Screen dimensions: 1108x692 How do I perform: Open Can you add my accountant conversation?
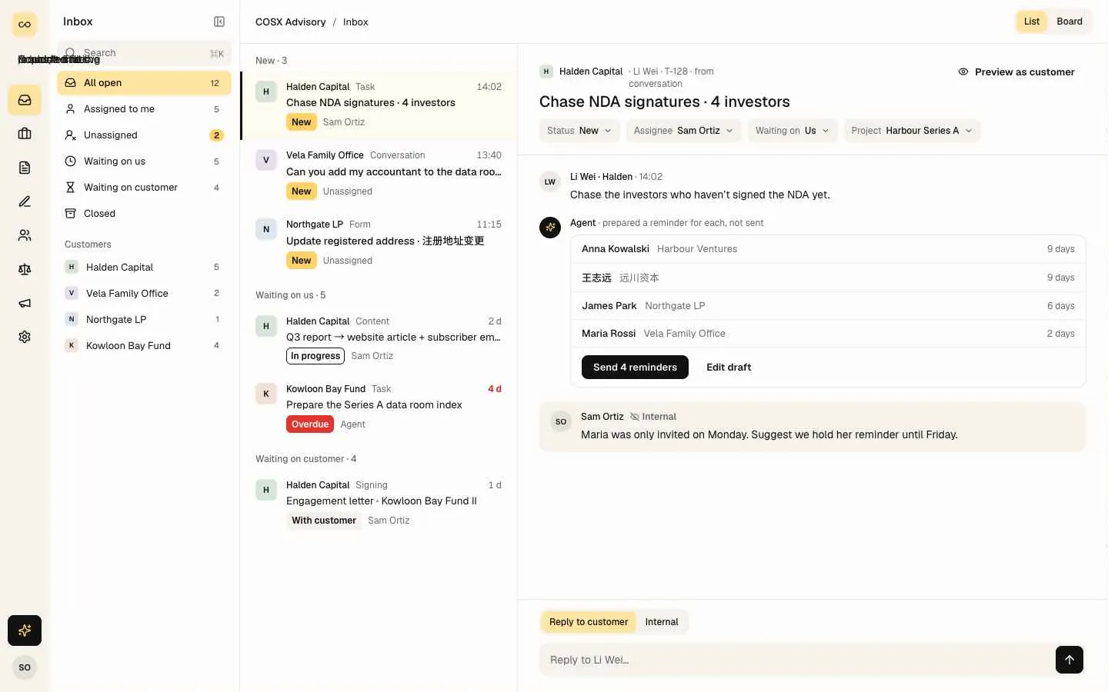pos(379,173)
